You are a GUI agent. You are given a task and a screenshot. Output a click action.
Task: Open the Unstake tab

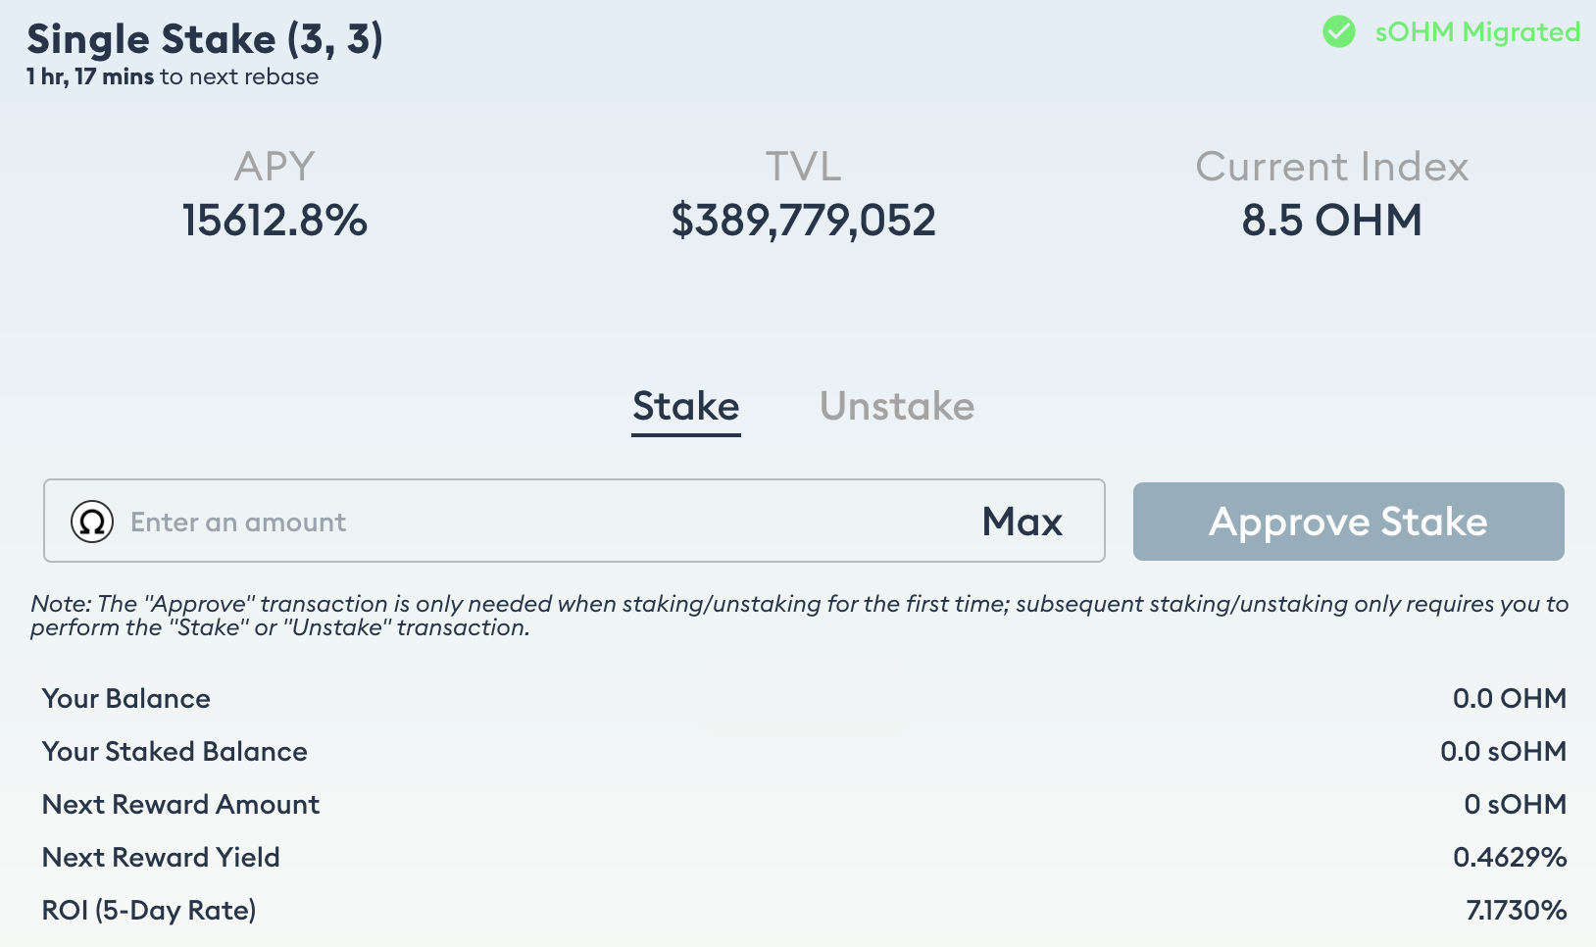[x=896, y=407]
